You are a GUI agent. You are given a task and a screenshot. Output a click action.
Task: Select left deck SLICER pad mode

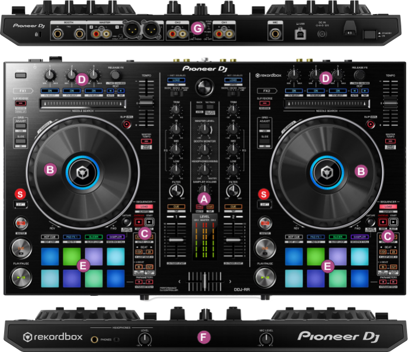click(93, 236)
